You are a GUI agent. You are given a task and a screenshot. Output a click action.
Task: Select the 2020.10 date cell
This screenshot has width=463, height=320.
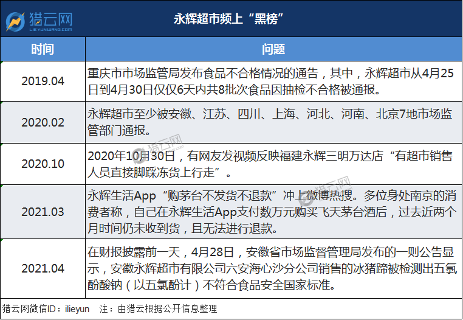click(43, 164)
